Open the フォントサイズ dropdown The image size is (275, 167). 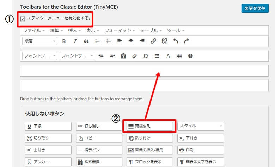(77, 56)
